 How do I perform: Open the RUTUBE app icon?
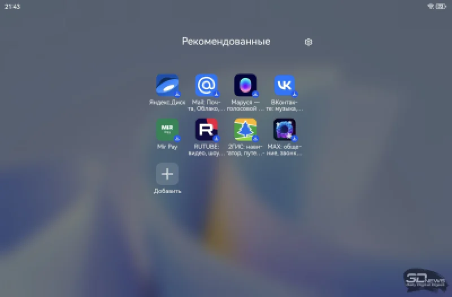click(x=206, y=129)
